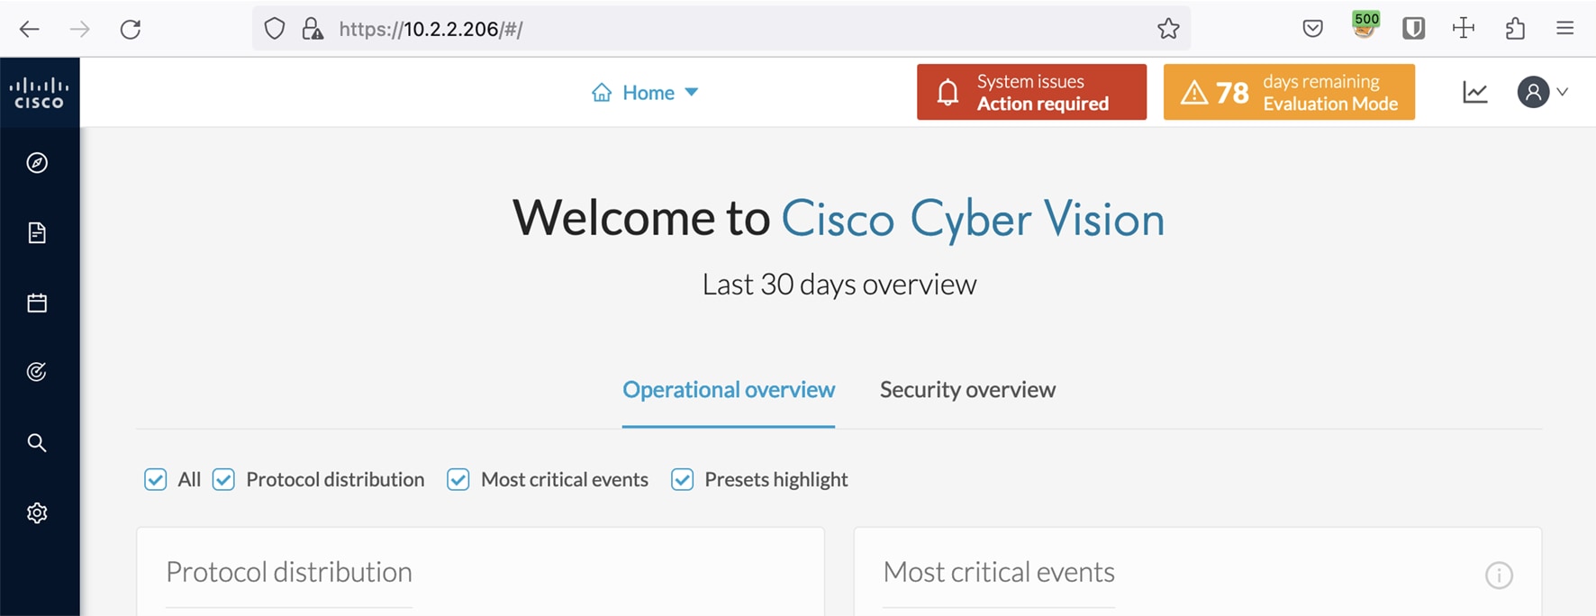
Task: Switch to the Security overview tab
Action: pyautogui.click(x=967, y=390)
